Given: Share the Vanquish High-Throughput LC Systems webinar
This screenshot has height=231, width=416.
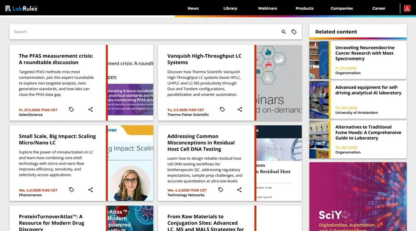Looking at the screenshot, I should coord(240,109).
